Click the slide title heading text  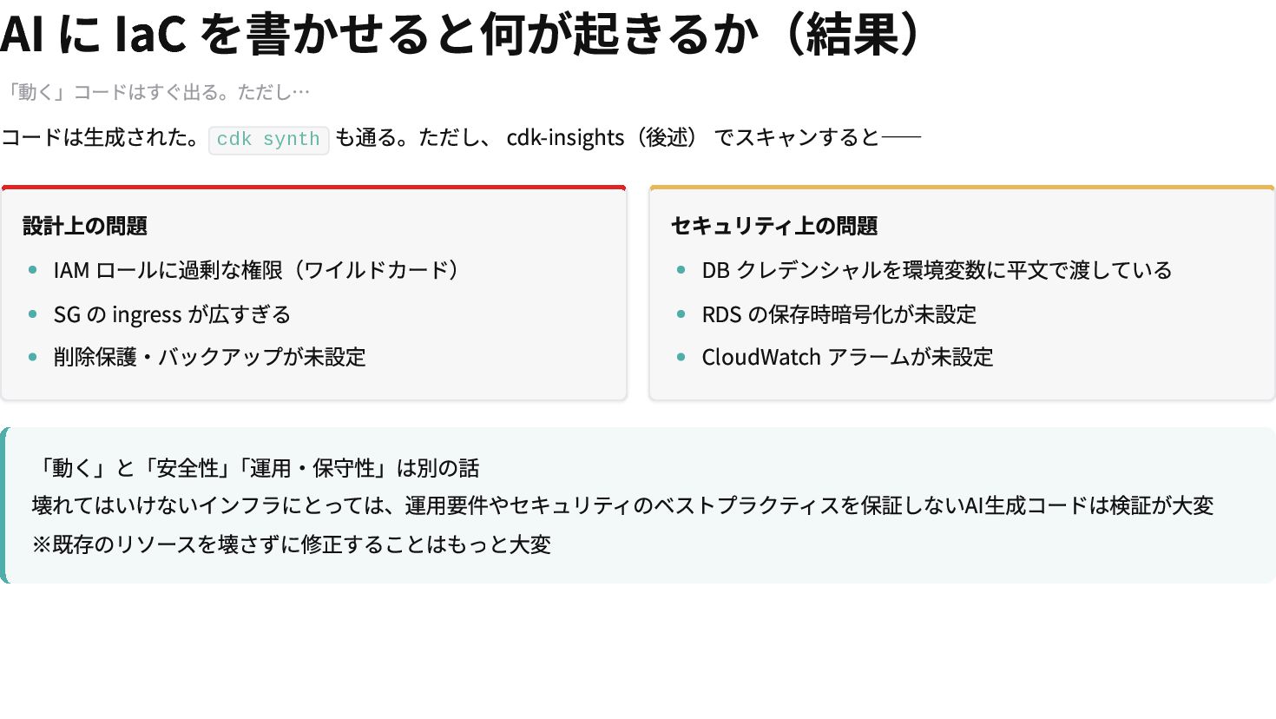[x=460, y=35]
